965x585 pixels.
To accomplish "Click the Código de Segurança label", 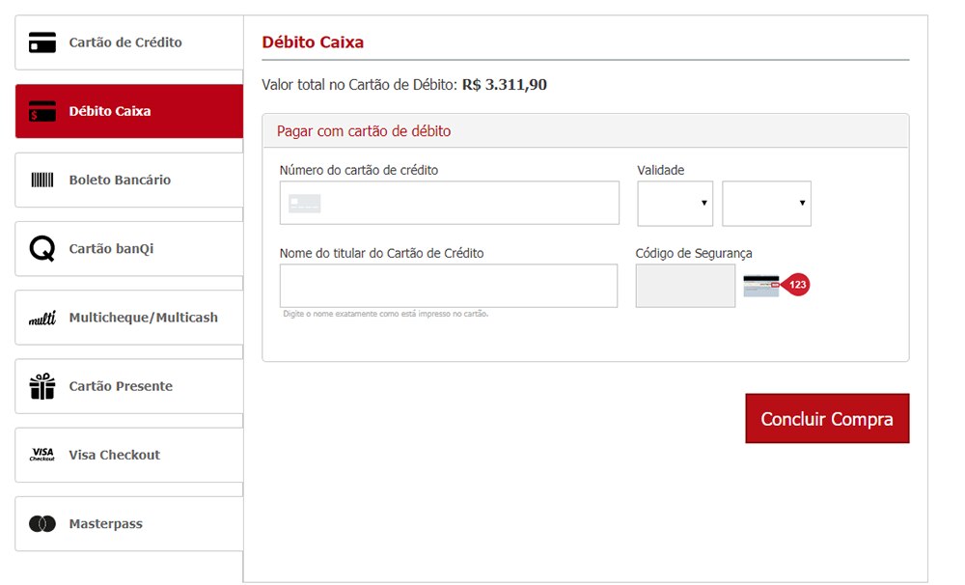I will (x=694, y=254).
